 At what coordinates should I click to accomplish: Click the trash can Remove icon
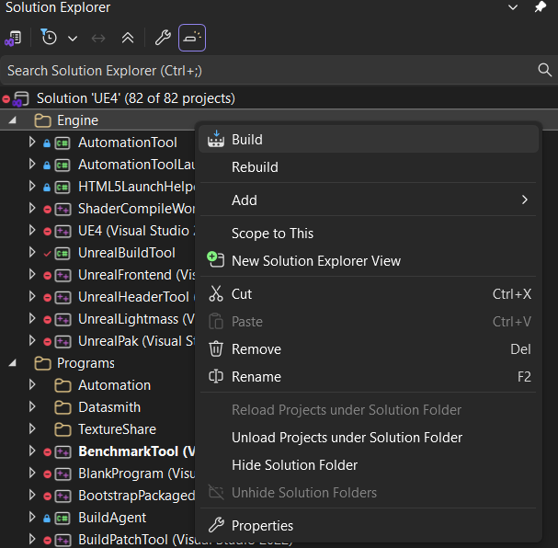pyautogui.click(x=216, y=348)
